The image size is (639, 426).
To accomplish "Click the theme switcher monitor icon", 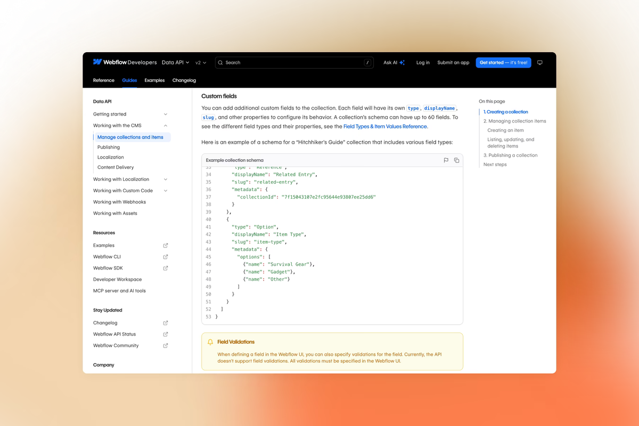I will [x=539, y=62].
